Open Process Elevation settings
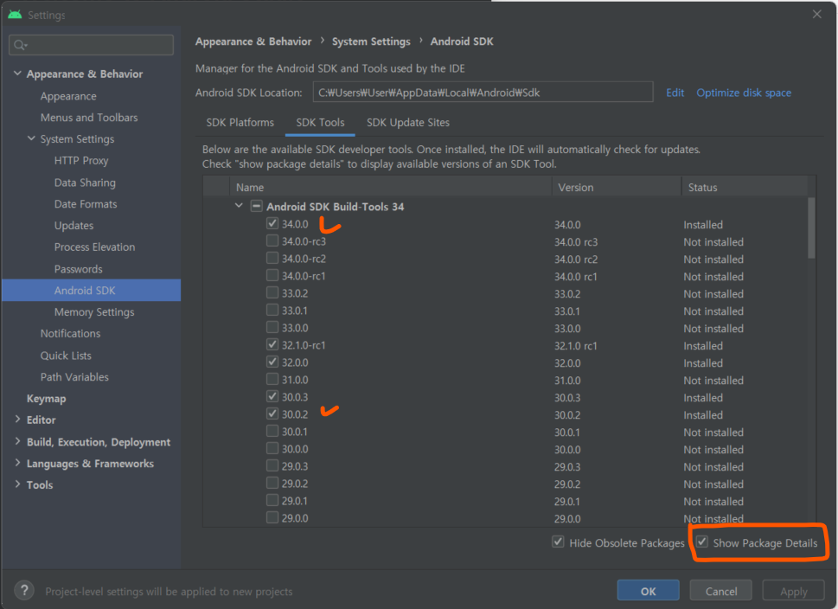 click(x=94, y=247)
